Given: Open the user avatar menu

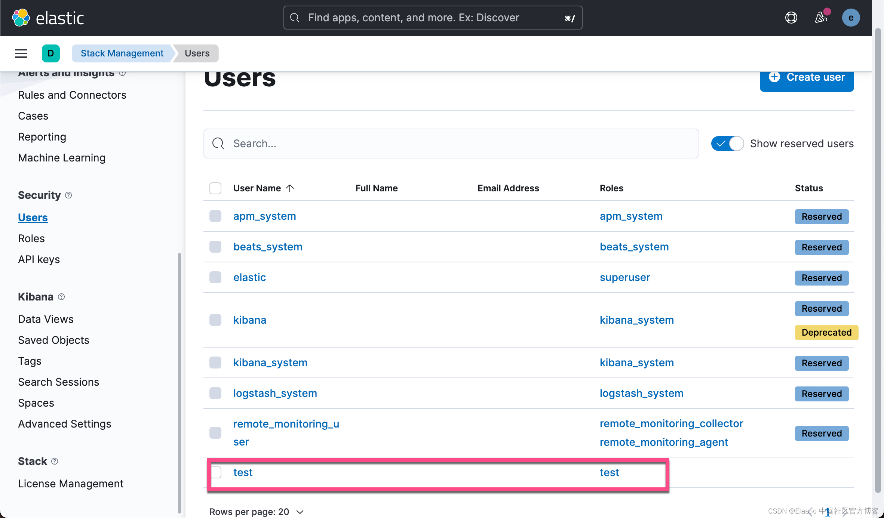Looking at the screenshot, I should (x=851, y=17).
